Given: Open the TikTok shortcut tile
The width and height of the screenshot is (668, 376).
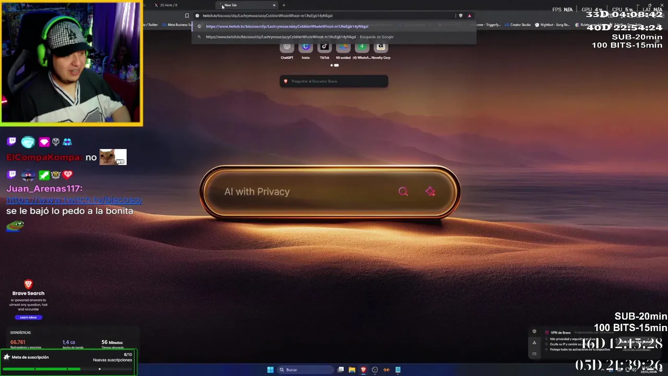Looking at the screenshot, I should [x=325, y=51].
